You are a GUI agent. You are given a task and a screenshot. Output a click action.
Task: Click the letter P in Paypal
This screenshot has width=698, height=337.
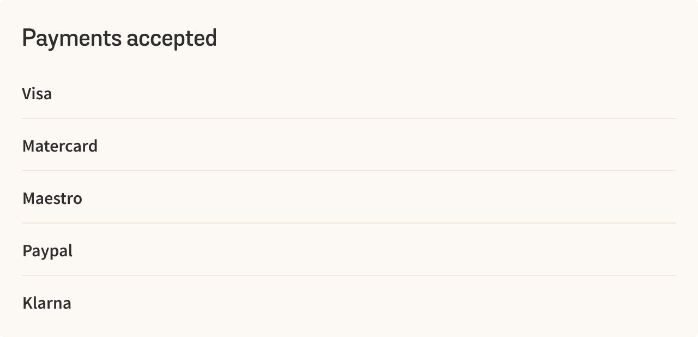(x=27, y=251)
